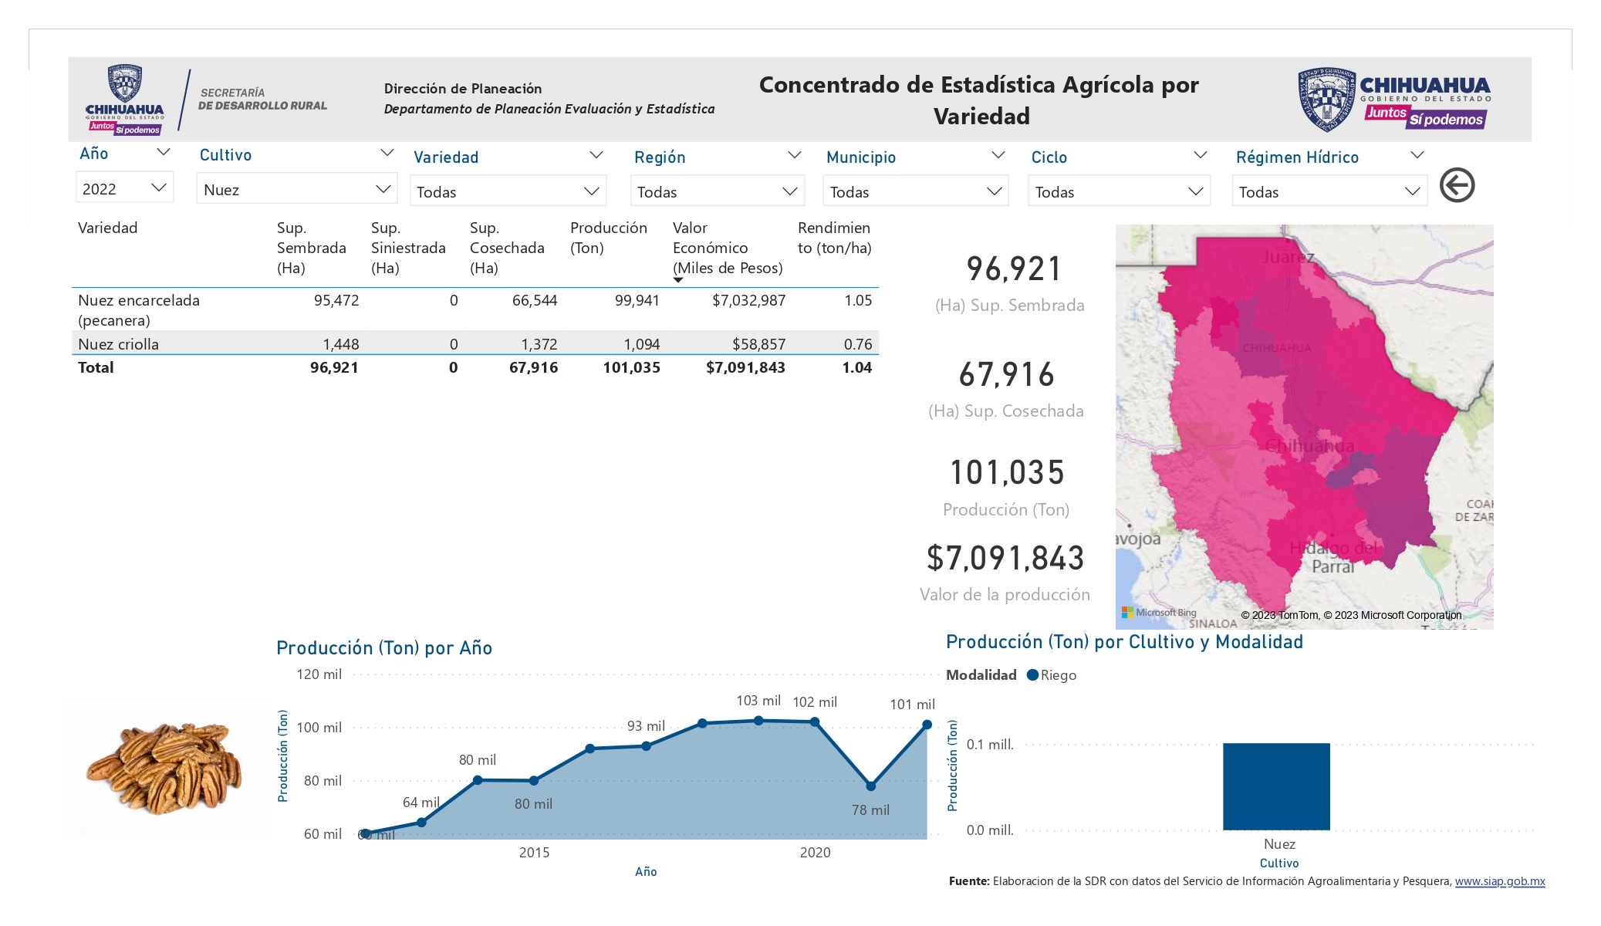Image resolution: width=1601 pixels, height=926 pixels.
Task: Click the chevron beside the Año slicer title
Action: tap(163, 152)
